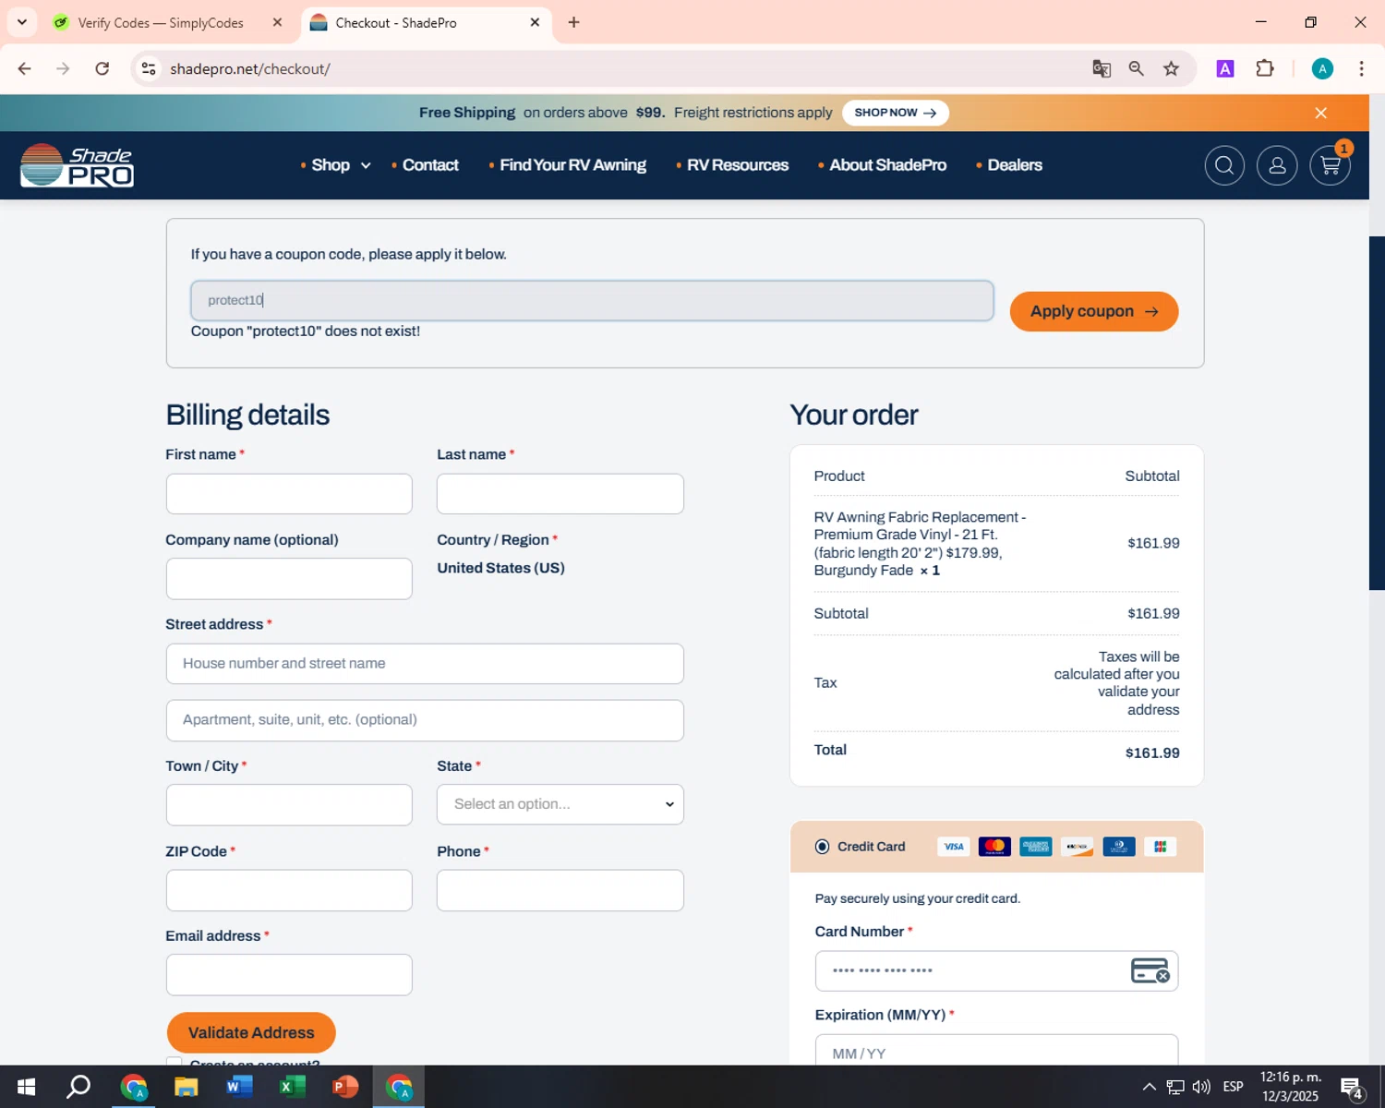Click the ZIP Code field
This screenshot has height=1108, width=1385.
point(289,890)
